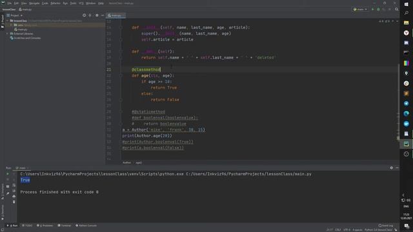Screen dimensions: 413x232
Task: Clear console with trash icon
Action: tap(14, 202)
